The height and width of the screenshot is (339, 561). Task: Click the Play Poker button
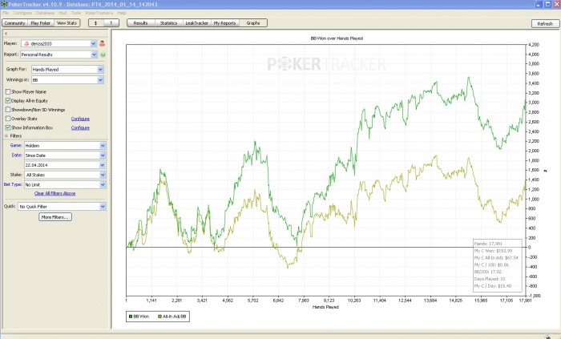click(40, 23)
